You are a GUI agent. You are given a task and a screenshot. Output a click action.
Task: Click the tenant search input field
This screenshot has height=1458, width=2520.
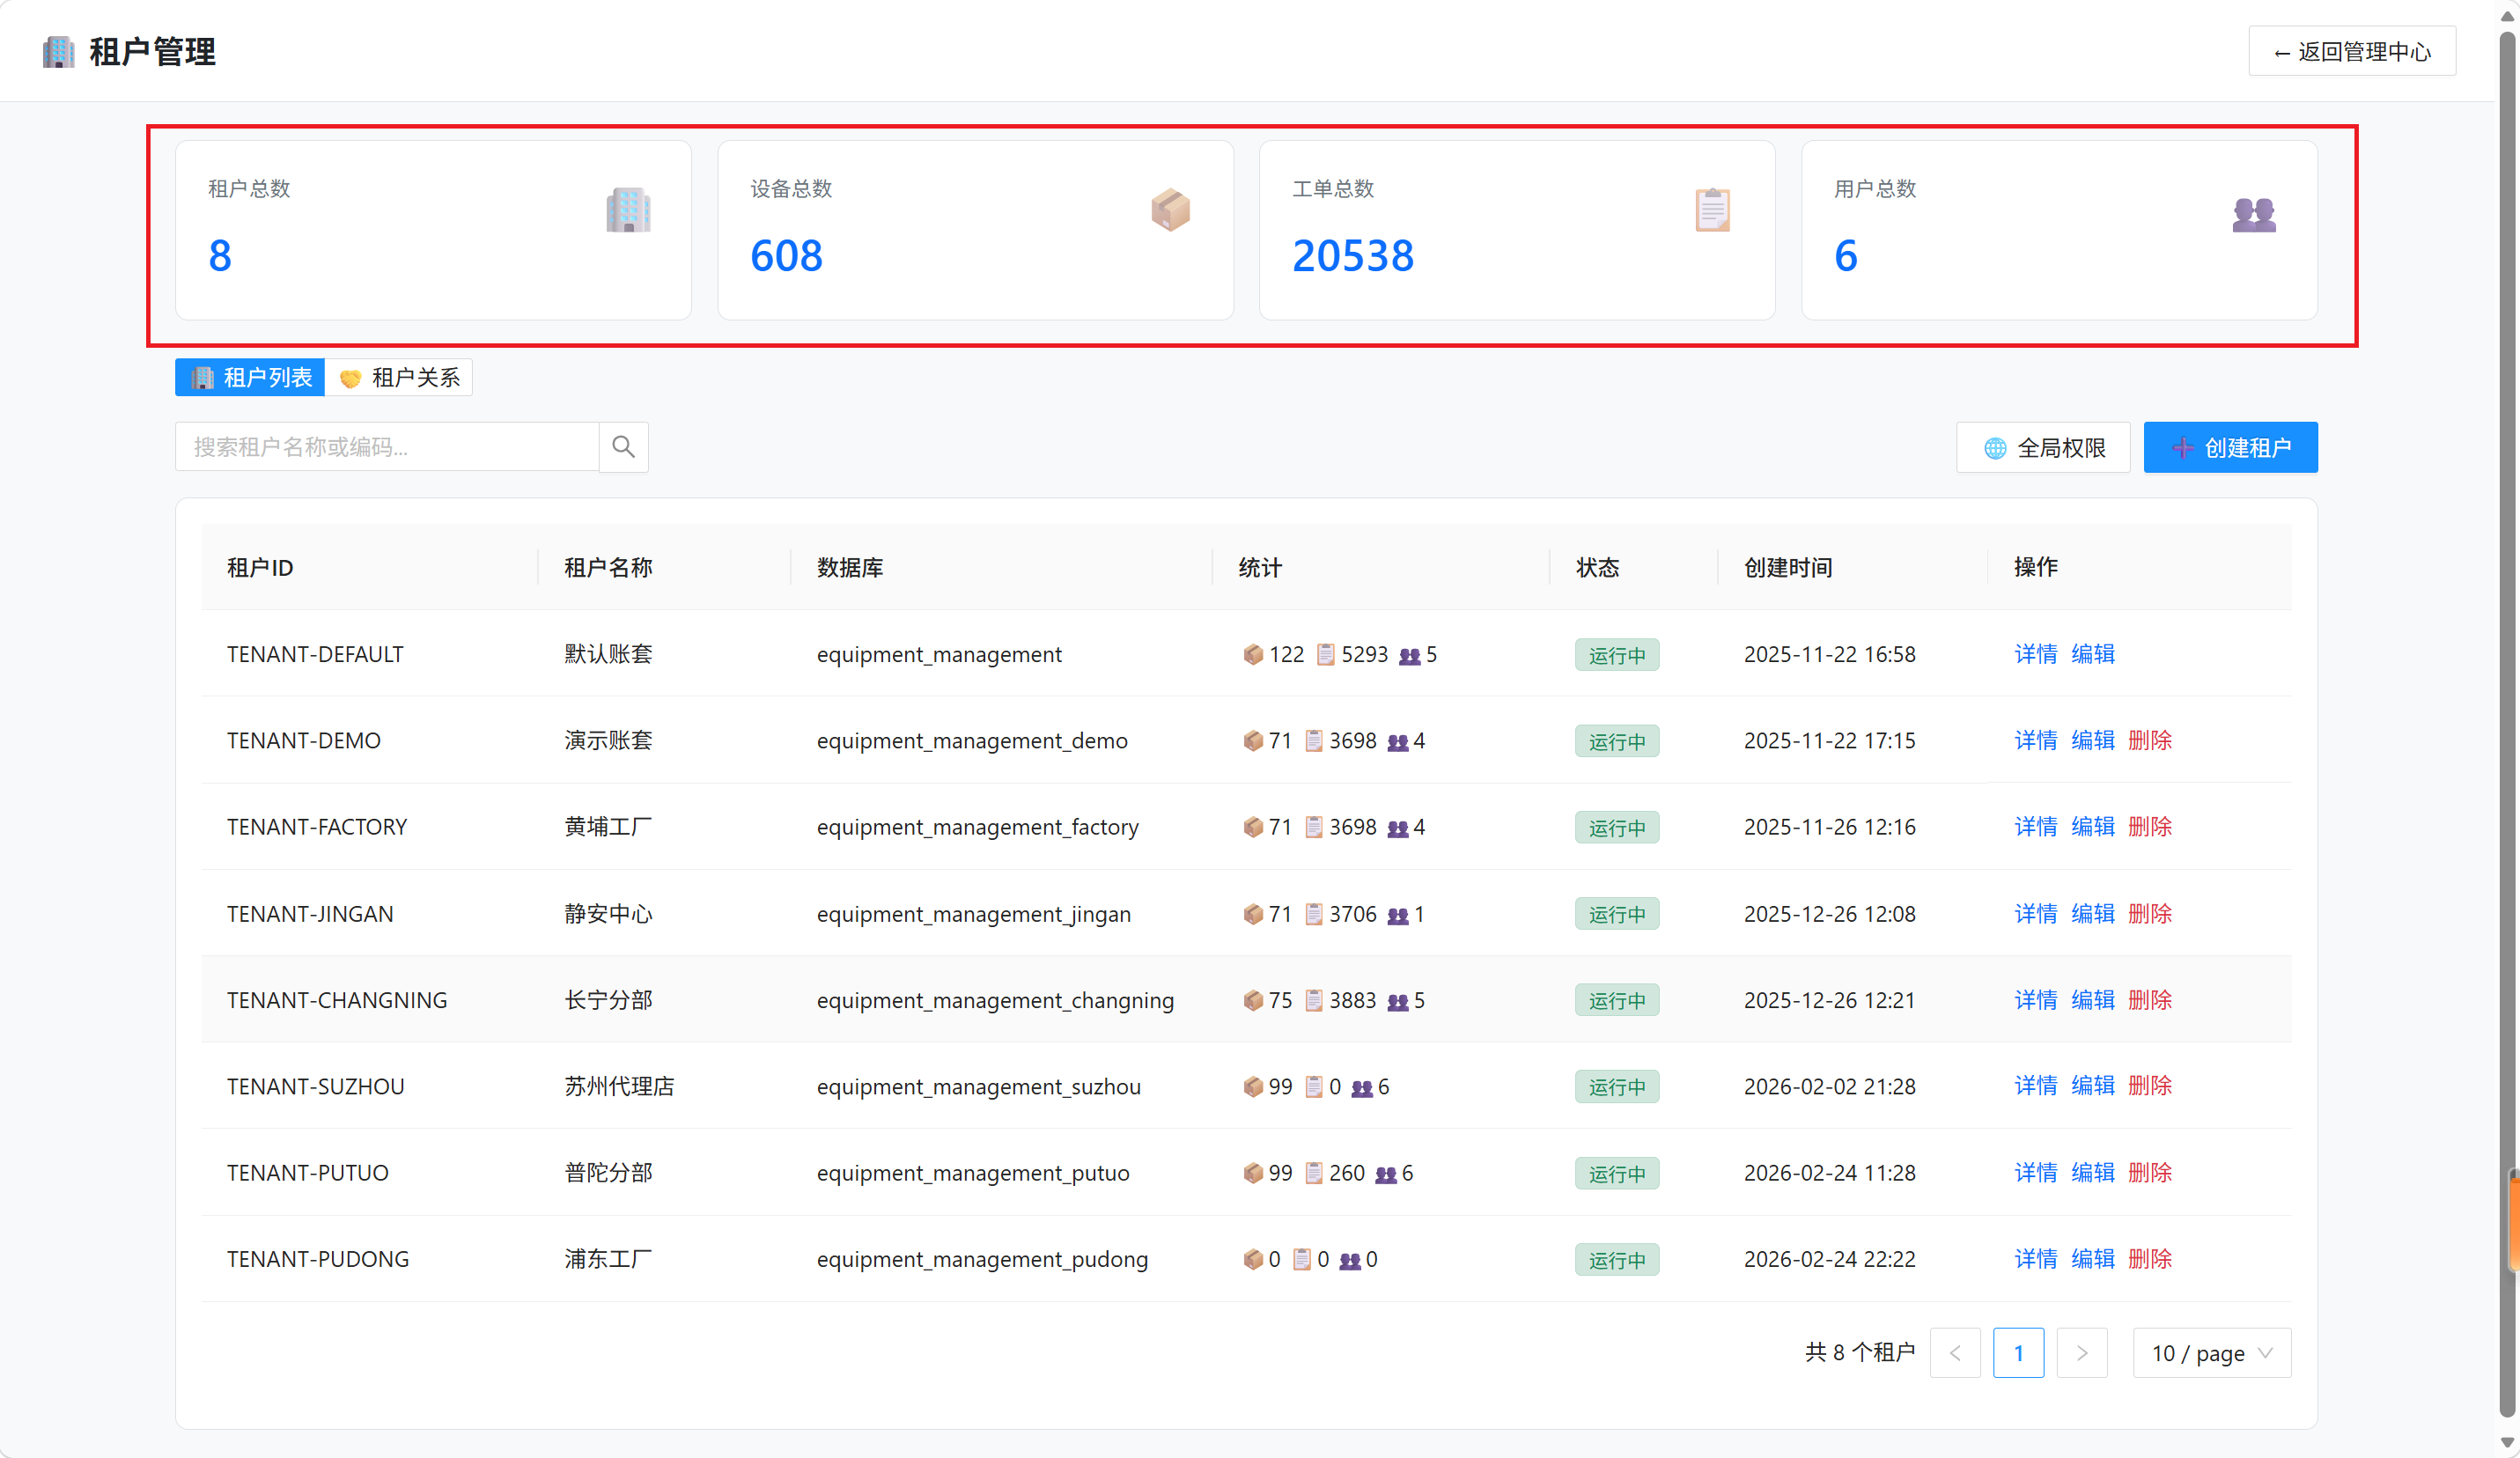(x=387, y=447)
